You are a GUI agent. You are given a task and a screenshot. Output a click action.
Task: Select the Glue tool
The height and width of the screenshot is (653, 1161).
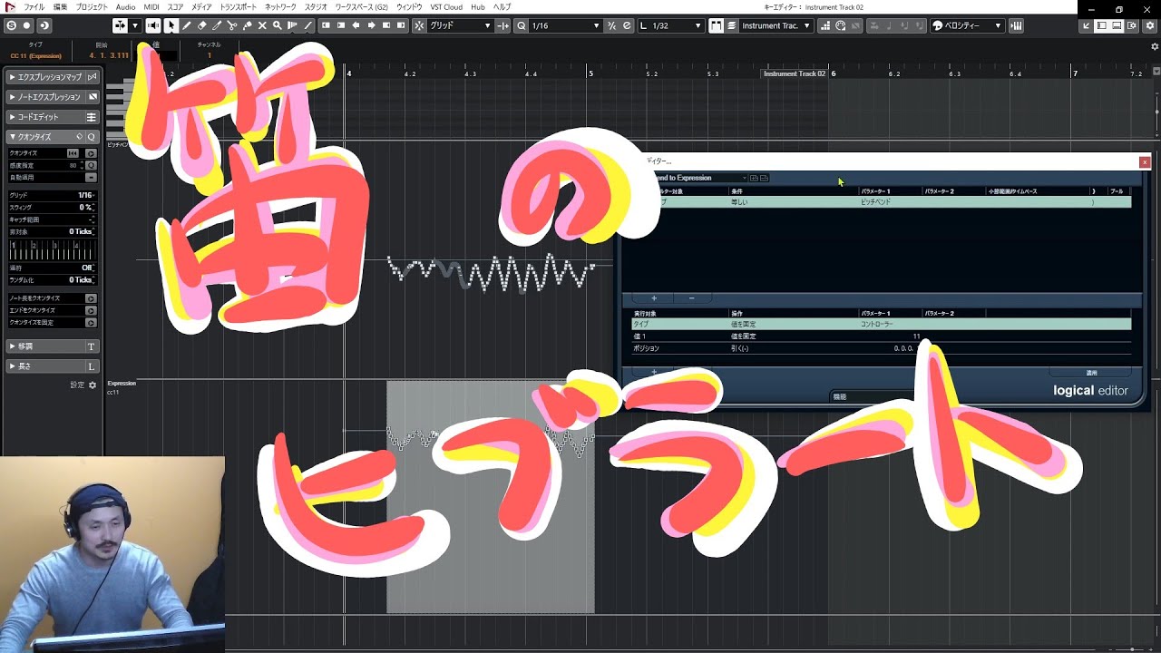click(x=247, y=25)
